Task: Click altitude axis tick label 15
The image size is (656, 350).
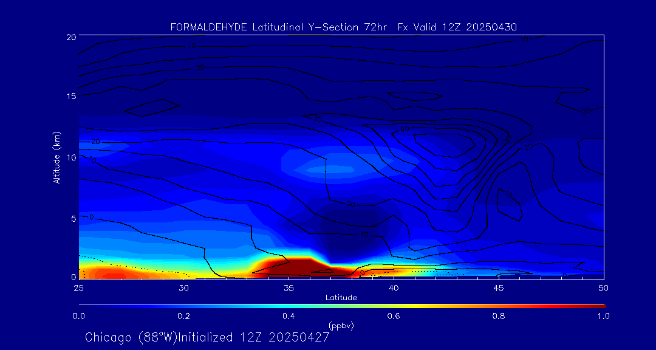Action: [x=71, y=96]
